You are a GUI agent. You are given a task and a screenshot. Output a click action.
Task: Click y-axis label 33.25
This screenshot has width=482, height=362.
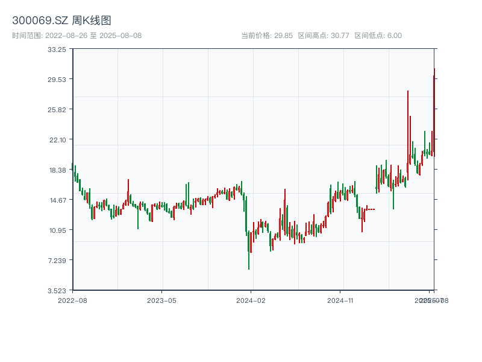[x=57, y=49]
